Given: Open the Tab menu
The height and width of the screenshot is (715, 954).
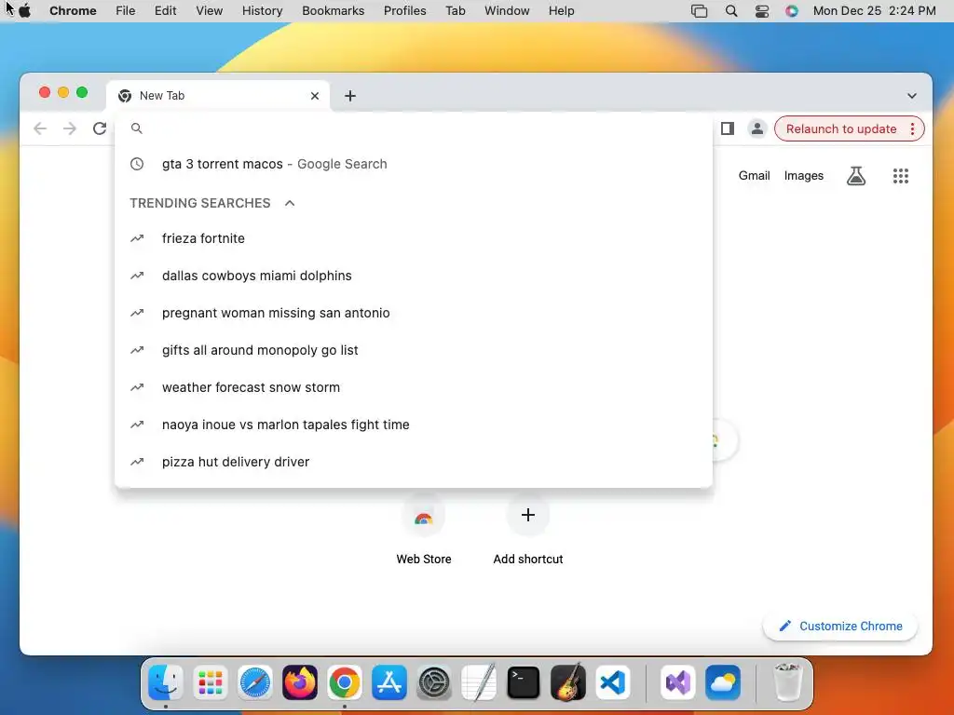Looking at the screenshot, I should click(x=455, y=11).
